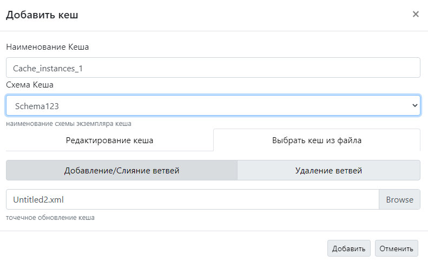Click the Schema123 value text
Screen dimensions: 428x262
[36, 106]
